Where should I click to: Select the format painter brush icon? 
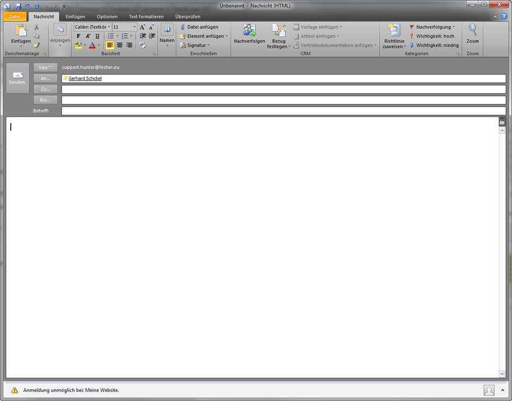[x=37, y=45]
